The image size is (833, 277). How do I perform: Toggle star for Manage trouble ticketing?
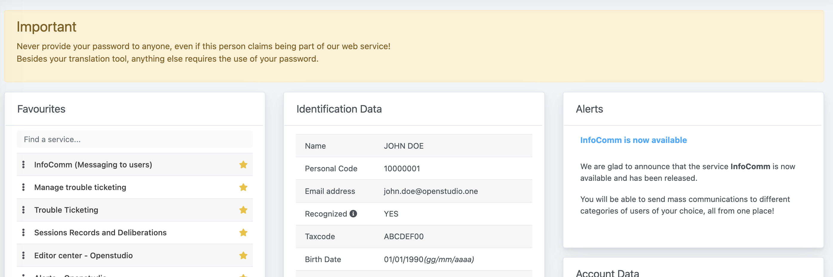243,187
